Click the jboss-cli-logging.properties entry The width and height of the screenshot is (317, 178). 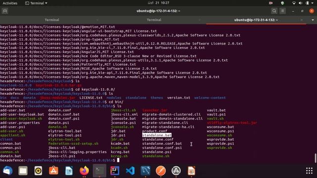coord(77,152)
